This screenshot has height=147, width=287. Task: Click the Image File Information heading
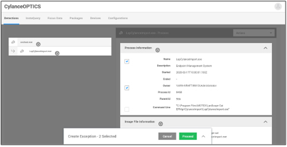(140, 121)
